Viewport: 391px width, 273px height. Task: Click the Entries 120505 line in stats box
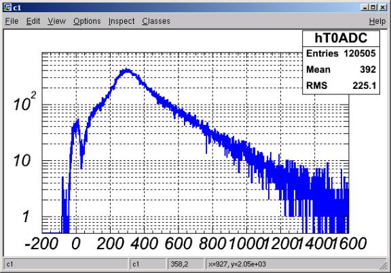coord(341,54)
